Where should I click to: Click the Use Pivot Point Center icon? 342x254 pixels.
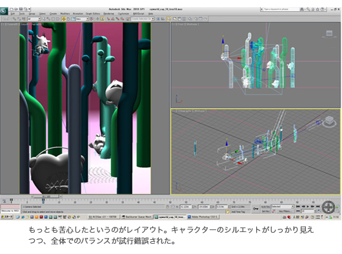pos(92,19)
